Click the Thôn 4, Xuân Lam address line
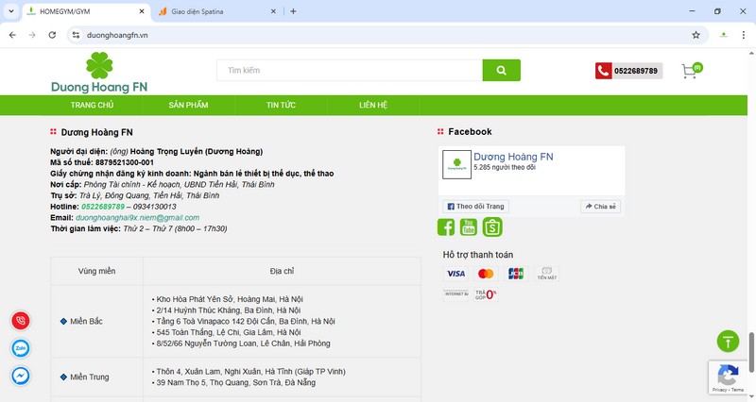The image size is (756, 402). (250, 371)
